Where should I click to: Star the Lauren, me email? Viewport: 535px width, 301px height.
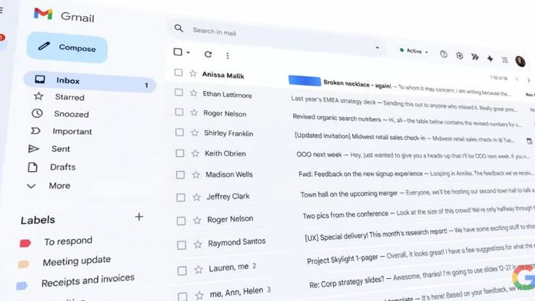click(199, 270)
